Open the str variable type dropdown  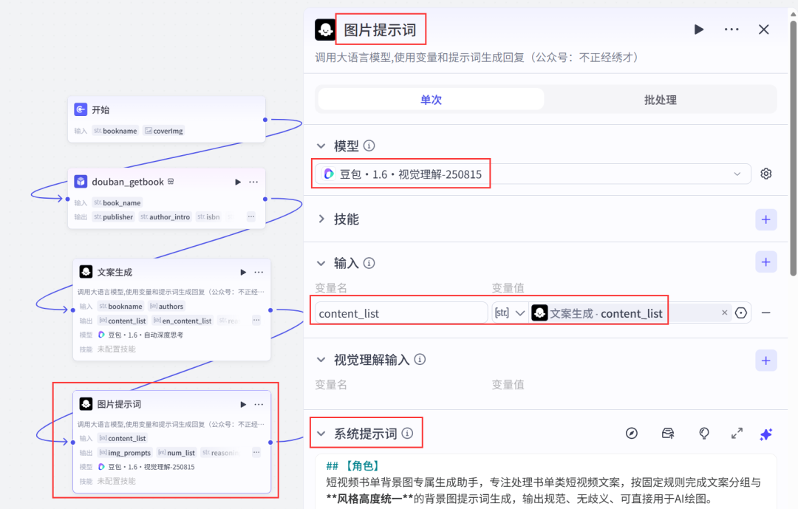[511, 313]
